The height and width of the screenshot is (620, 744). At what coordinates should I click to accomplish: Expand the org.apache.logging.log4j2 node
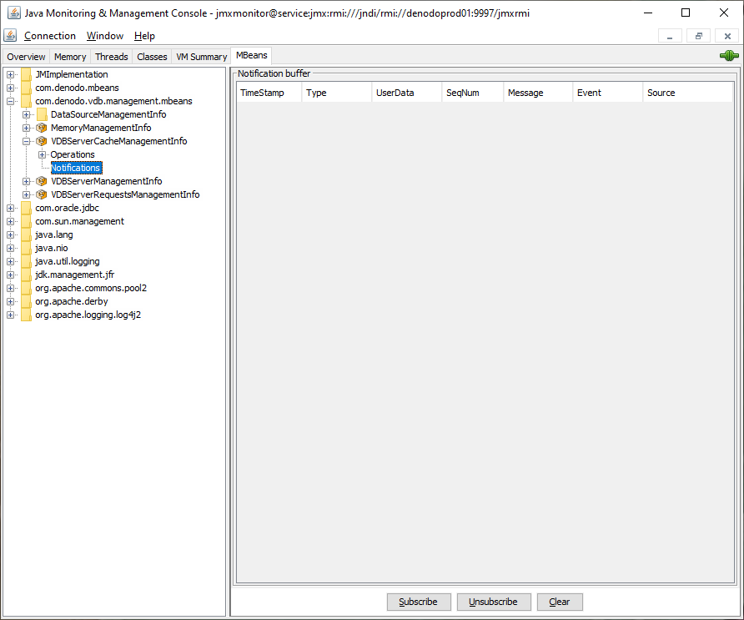pyautogui.click(x=11, y=315)
